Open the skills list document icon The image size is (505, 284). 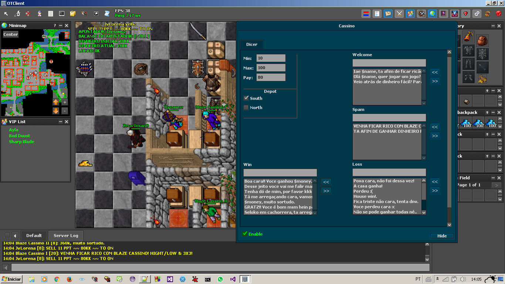coord(377,14)
